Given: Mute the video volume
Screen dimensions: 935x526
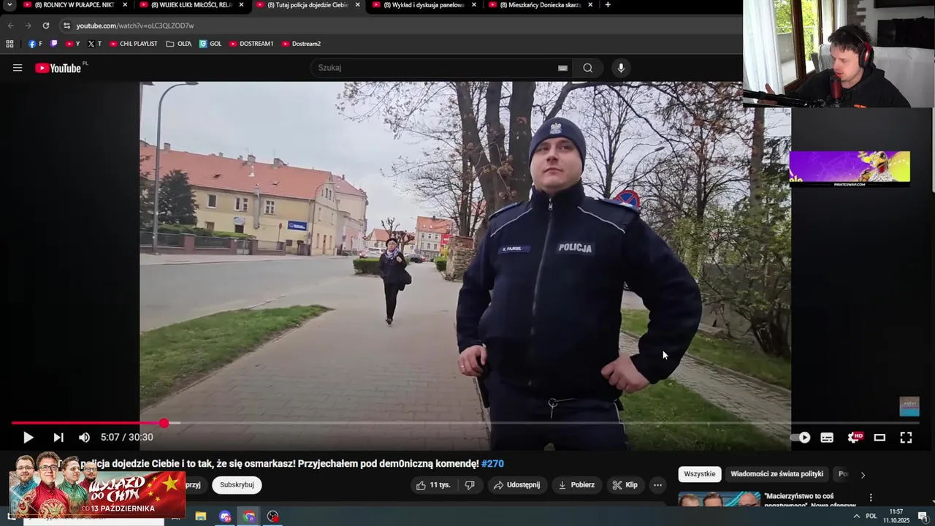Looking at the screenshot, I should point(84,438).
